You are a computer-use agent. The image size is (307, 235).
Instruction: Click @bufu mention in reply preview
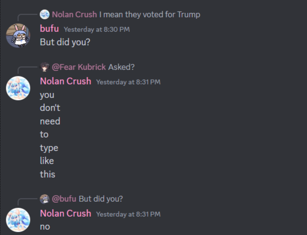[x=64, y=199]
